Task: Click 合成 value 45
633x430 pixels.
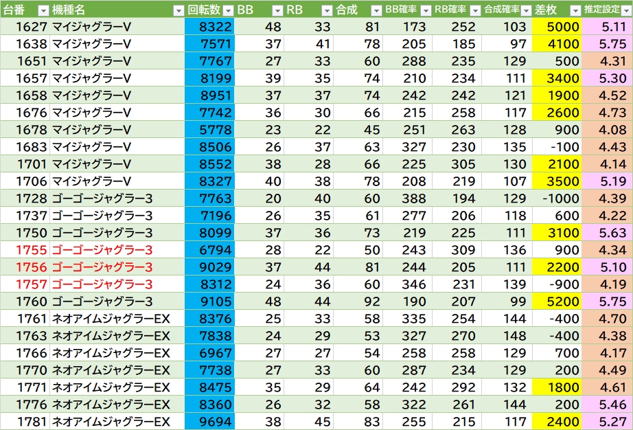Action: 358,130
